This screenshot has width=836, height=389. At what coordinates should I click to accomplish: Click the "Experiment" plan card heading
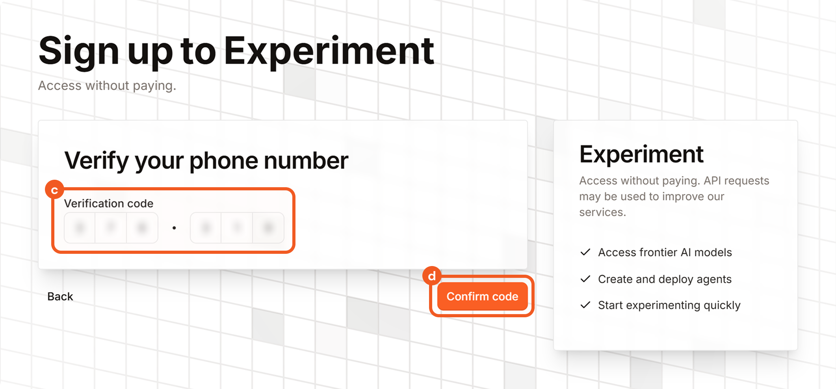pyautogui.click(x=641, y=154)
